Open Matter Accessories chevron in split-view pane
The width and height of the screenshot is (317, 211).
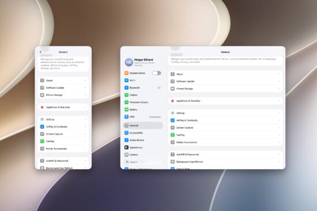(x=279, y=142)
